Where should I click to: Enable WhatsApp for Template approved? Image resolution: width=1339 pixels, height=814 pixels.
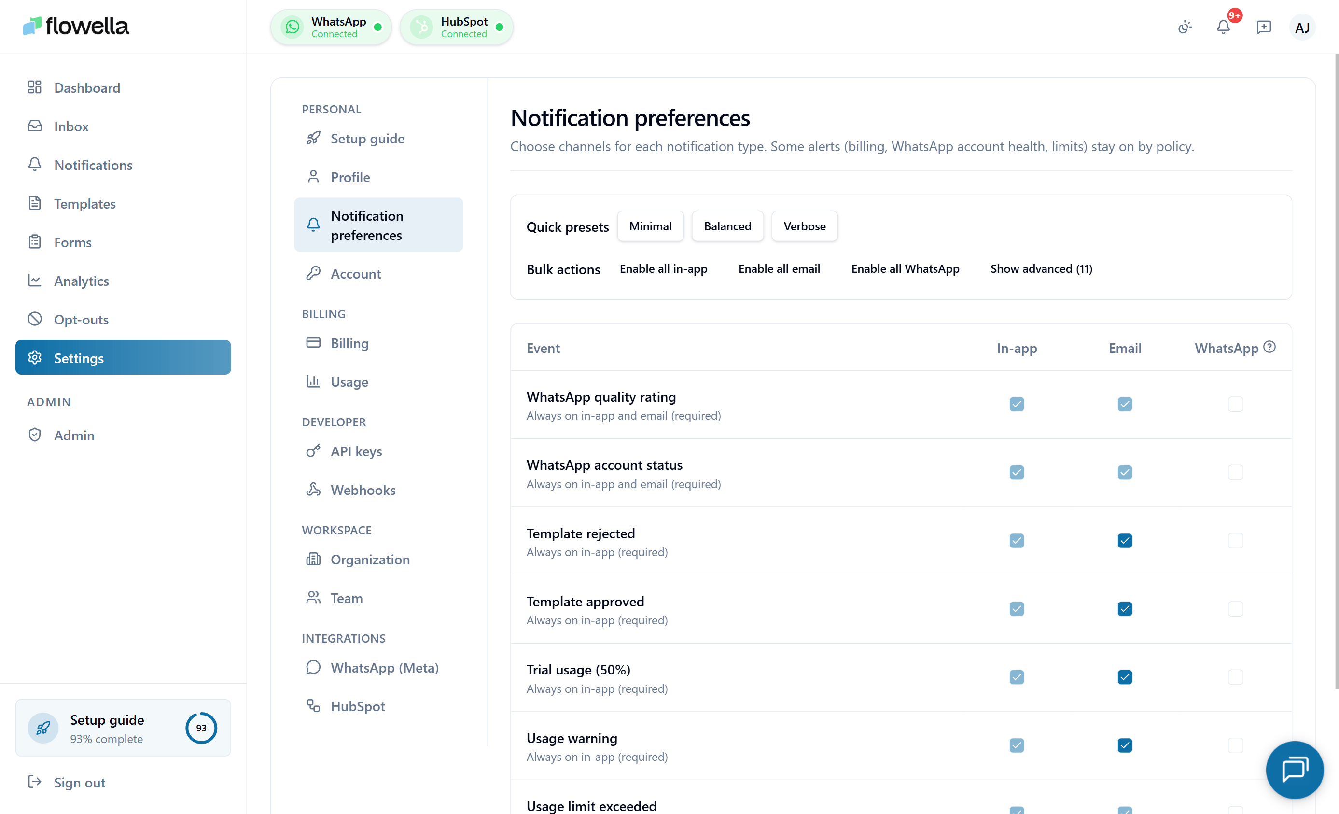pos(1235,609)
